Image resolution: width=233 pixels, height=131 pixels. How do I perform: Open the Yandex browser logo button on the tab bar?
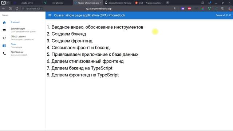click(3, 3)
